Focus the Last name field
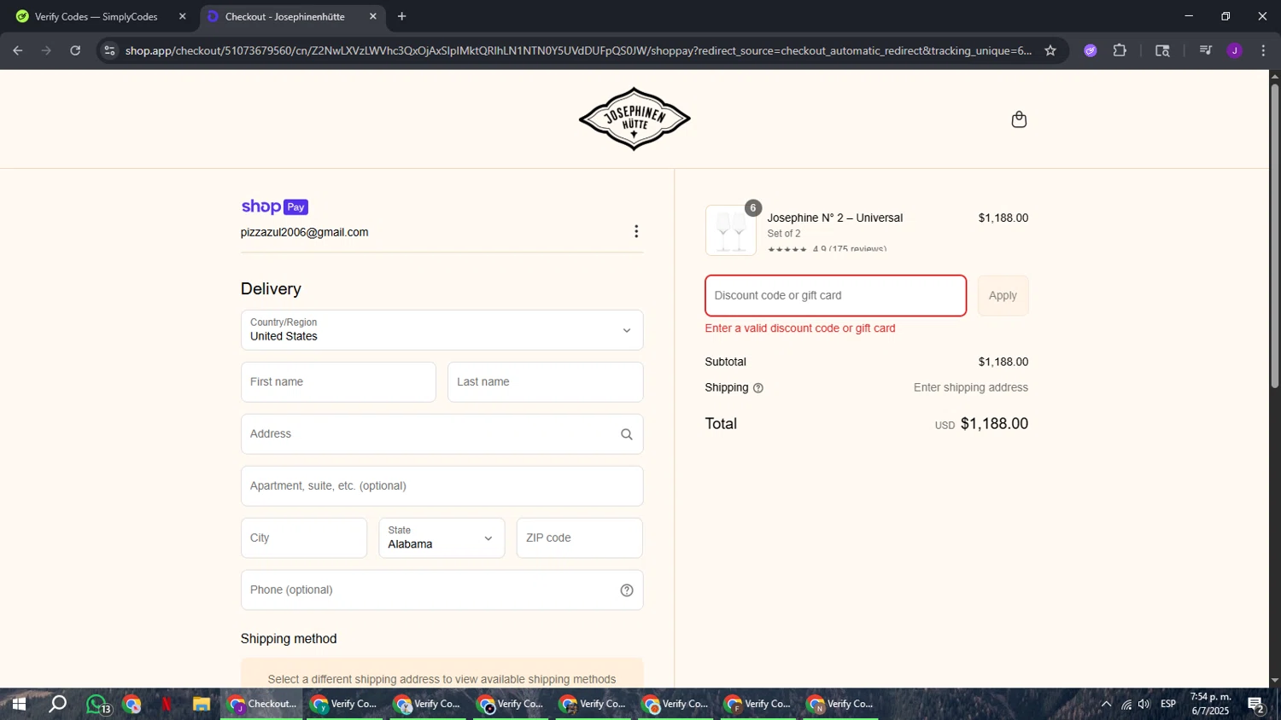 click(x=545, y=382)
